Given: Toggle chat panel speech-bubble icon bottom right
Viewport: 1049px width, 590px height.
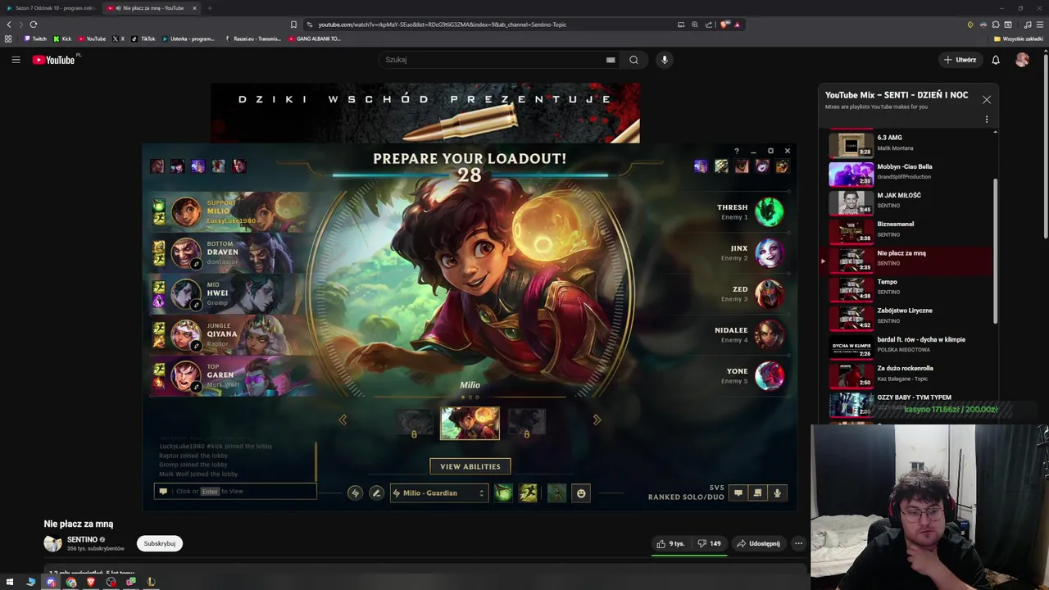Looking at the screenshot, I should [x=738, y=492].
